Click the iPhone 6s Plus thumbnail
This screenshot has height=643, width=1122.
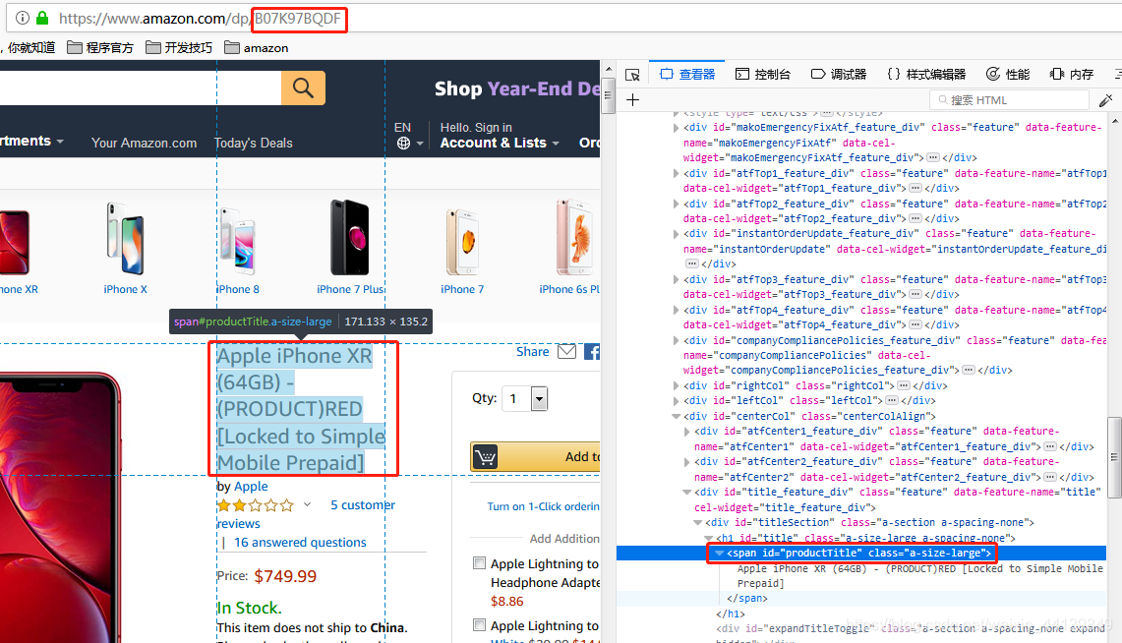pos(572,238)
